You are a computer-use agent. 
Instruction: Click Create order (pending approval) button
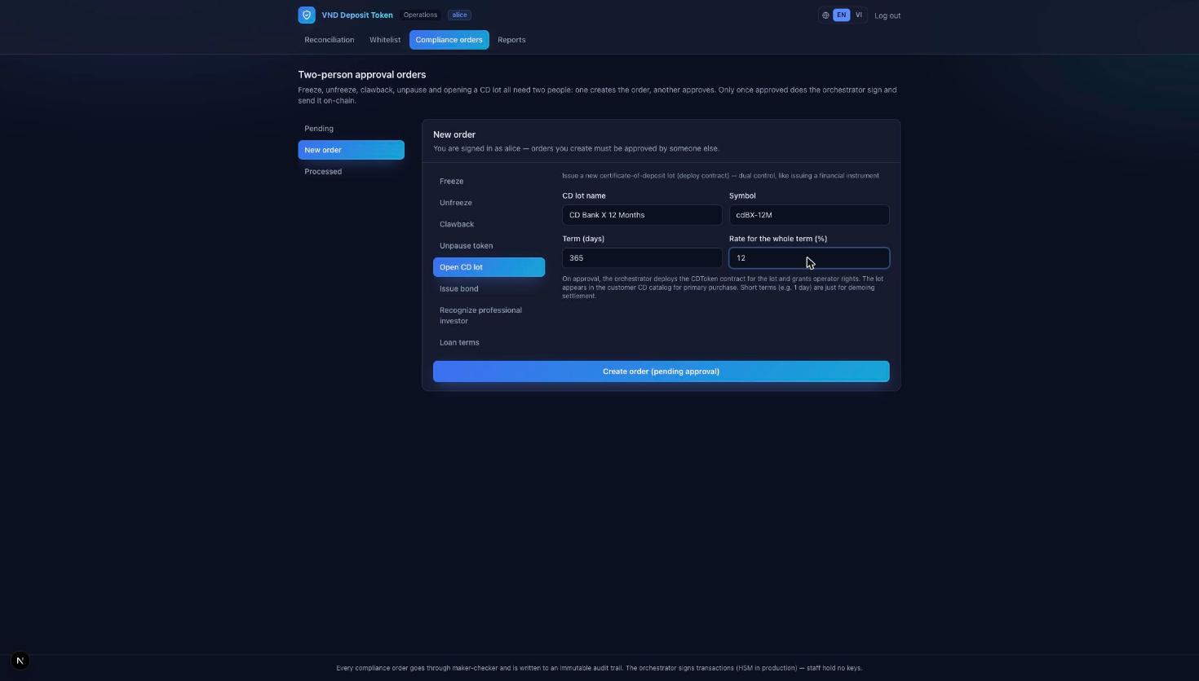tap(661, 371)
